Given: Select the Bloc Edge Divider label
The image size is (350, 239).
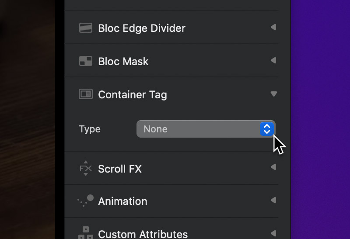Looking at the screenshot, I should coord(142,28).
